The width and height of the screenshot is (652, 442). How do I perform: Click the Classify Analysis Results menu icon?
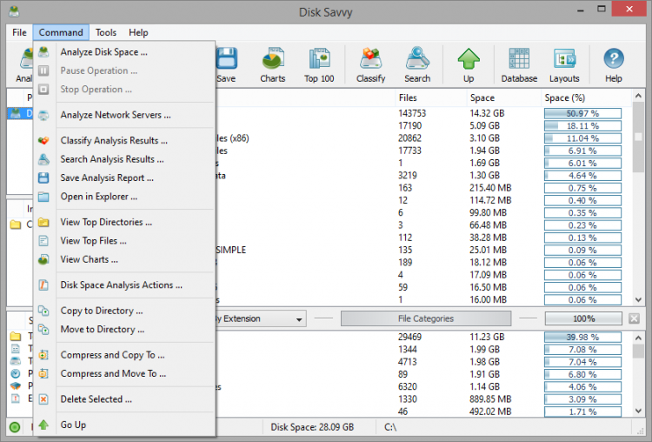tap(43, 141)
